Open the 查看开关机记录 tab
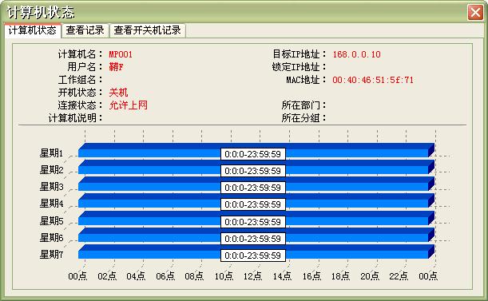The height and width of the screenshot is (301, 488). tap(148, 30)
